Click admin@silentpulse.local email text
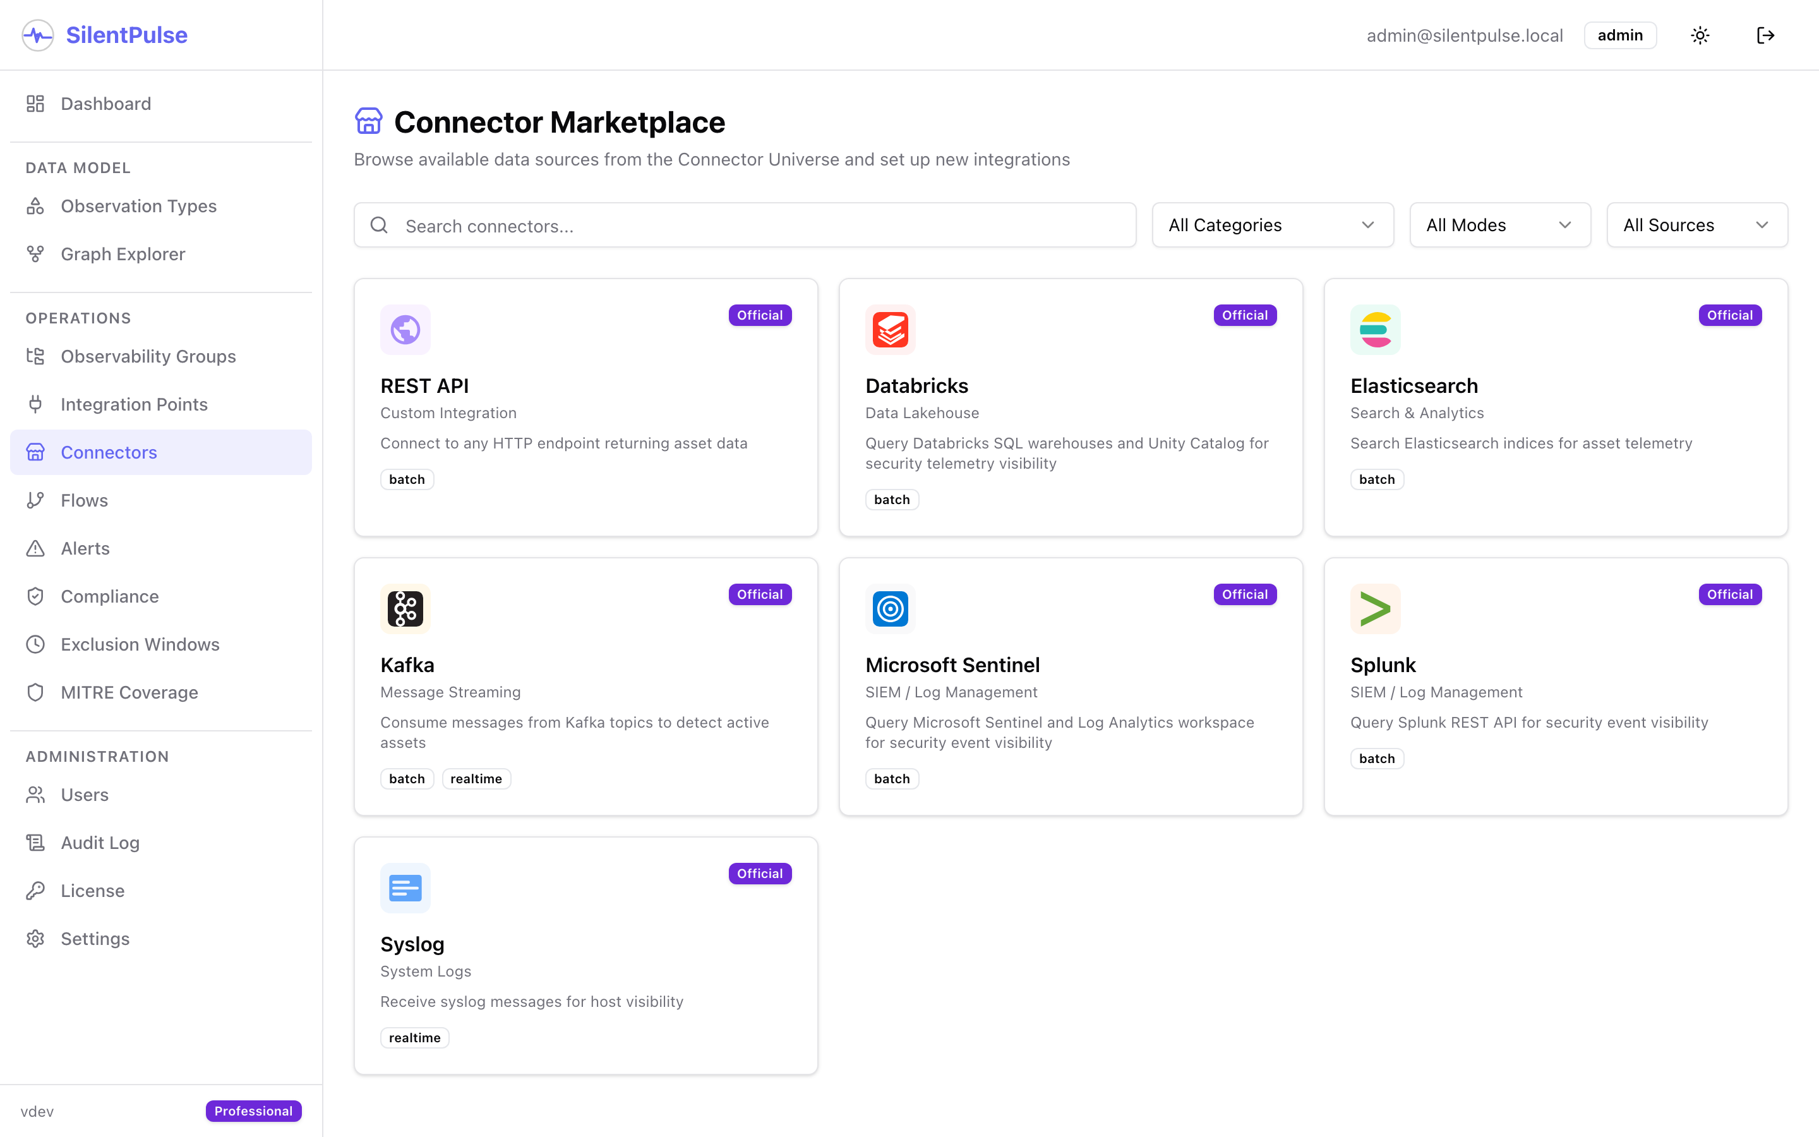The height and width of the screenshot is (1137, 1819). tap(1464, 35)
